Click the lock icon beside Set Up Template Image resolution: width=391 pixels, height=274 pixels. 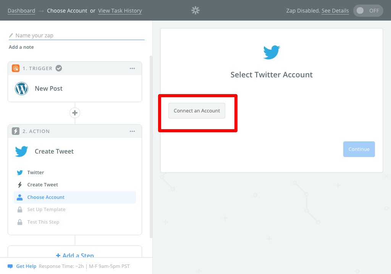tap(20, 210)
